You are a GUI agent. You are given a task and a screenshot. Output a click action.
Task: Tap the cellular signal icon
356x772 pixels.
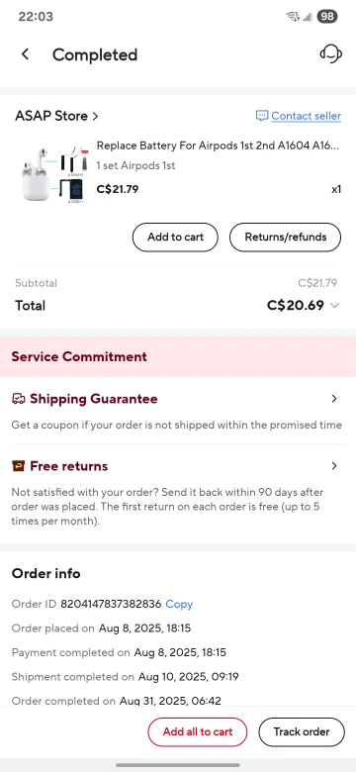[309, 17]
